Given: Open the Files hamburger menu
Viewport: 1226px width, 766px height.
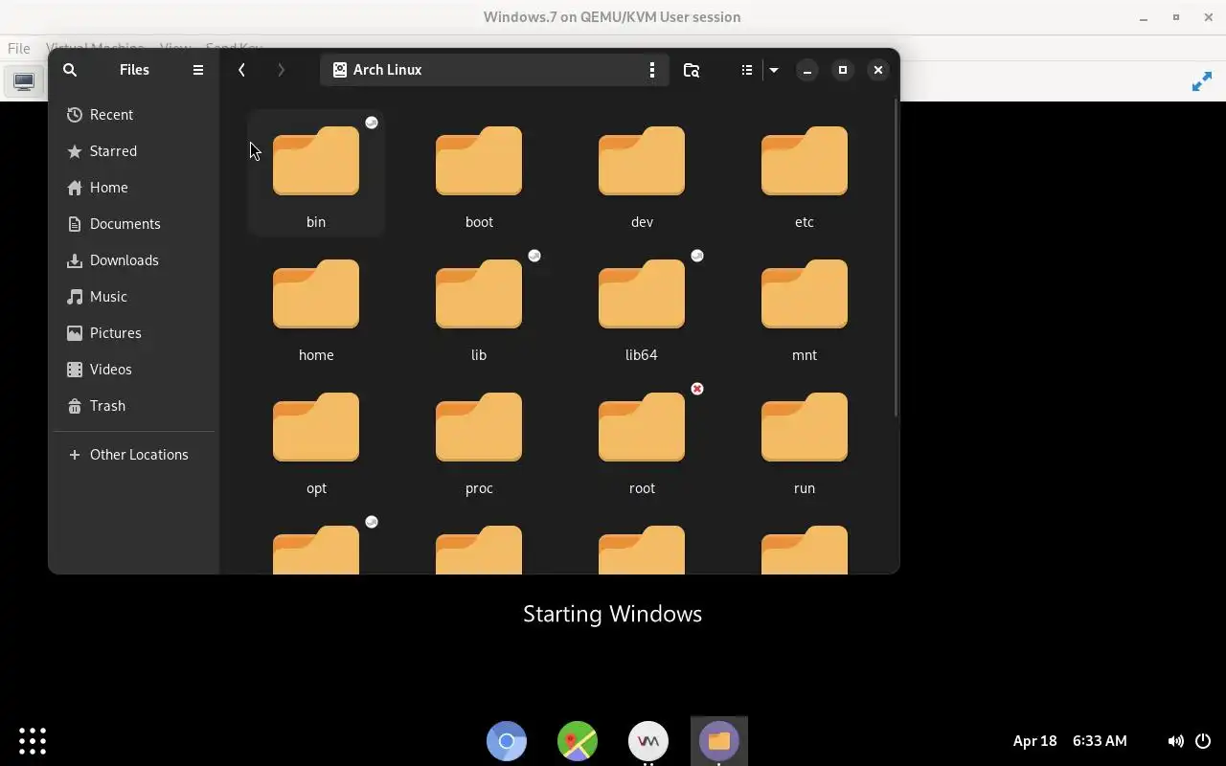Looking at the screenshot, I should [198, 70].
